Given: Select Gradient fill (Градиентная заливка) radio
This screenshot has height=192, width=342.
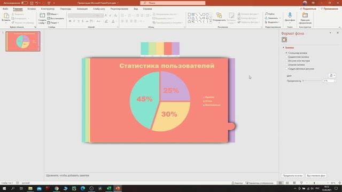Looking at the screenshot, I should (x=286, y=57).
